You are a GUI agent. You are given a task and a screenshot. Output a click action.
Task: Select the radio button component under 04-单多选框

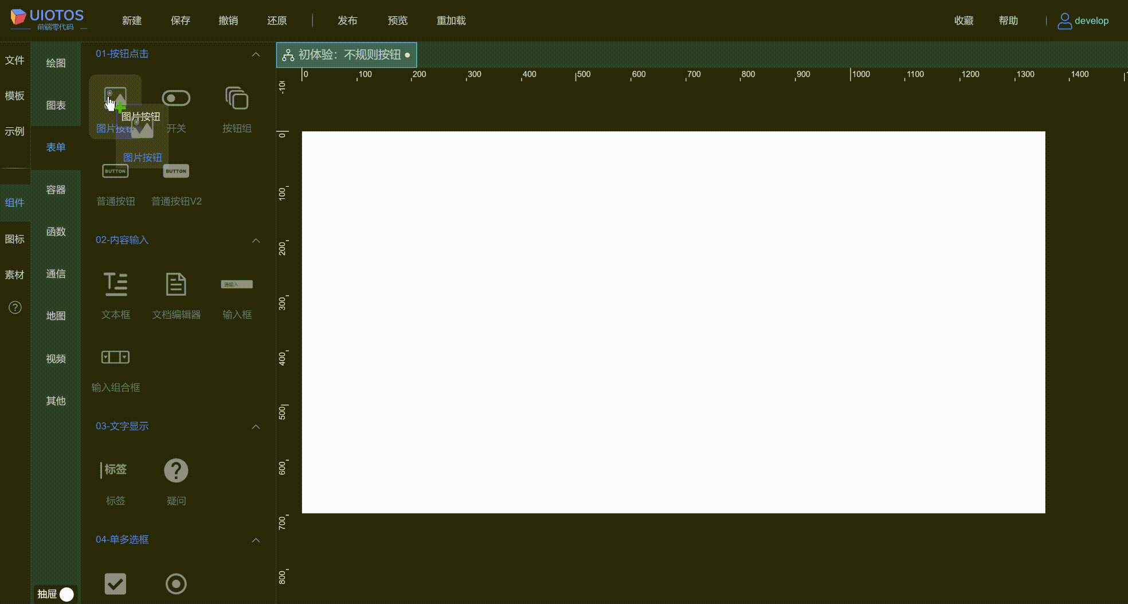pyautogui.click(x=176, y=583)
